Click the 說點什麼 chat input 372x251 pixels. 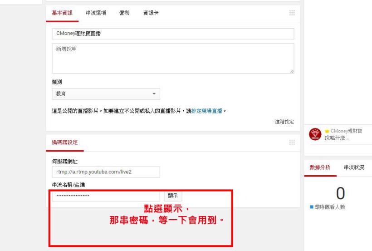tap(337, 138)
